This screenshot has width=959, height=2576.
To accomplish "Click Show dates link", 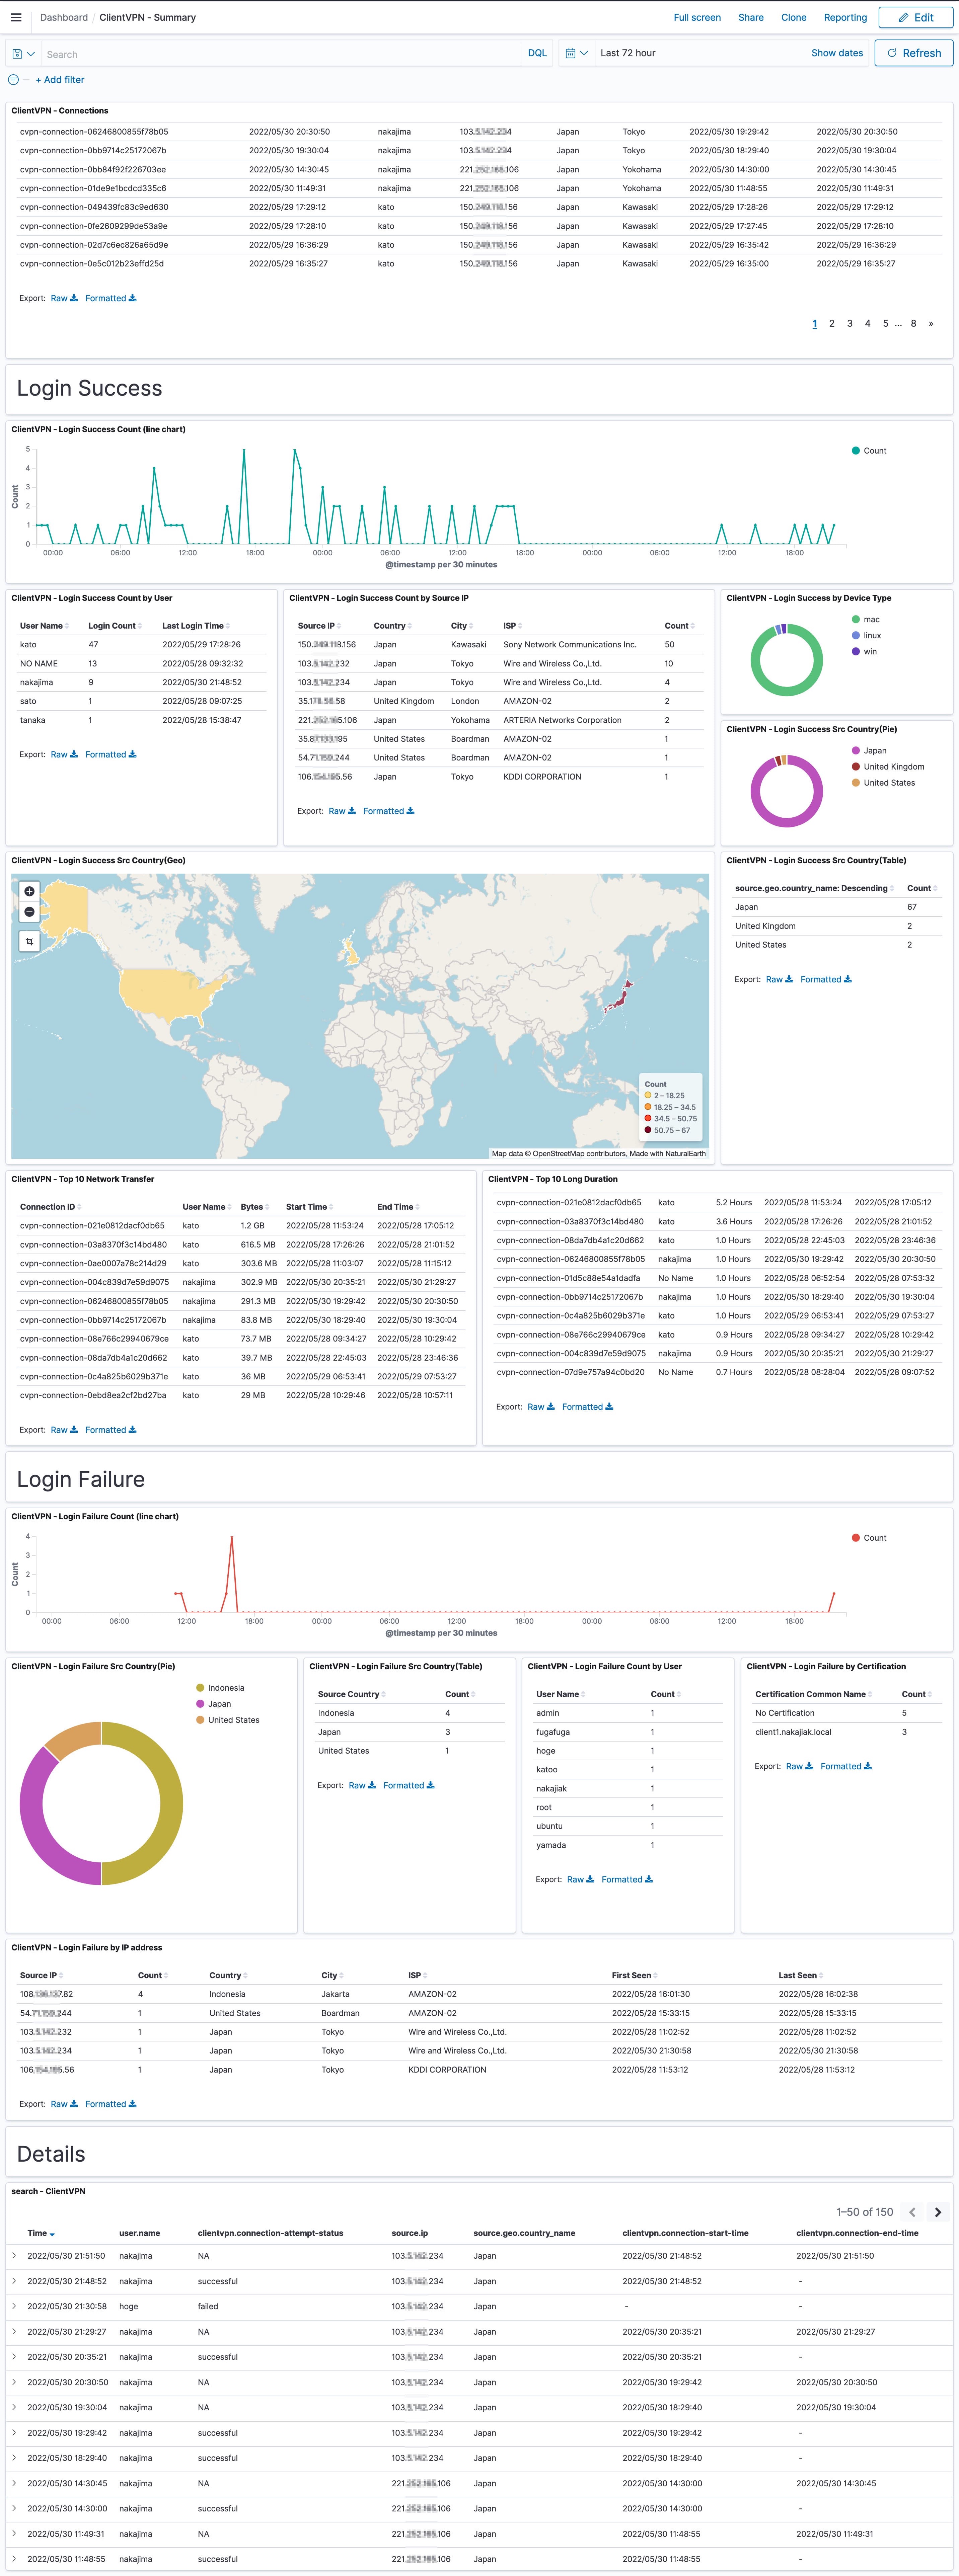I will (837, 53).
